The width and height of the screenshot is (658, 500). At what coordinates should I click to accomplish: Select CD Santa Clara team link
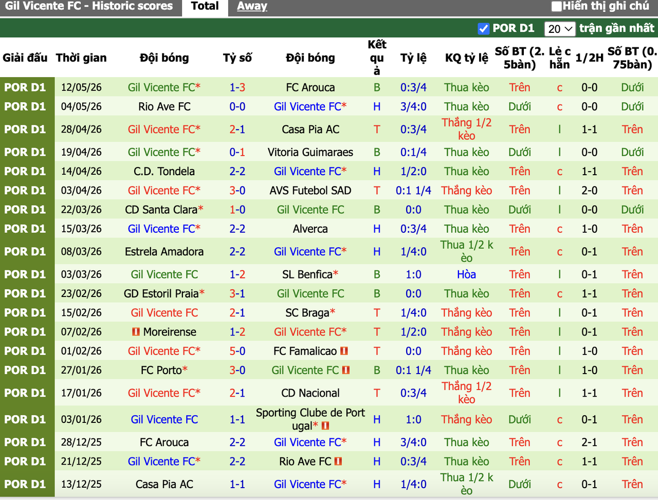pyautogui.click(x=161, y=210)
